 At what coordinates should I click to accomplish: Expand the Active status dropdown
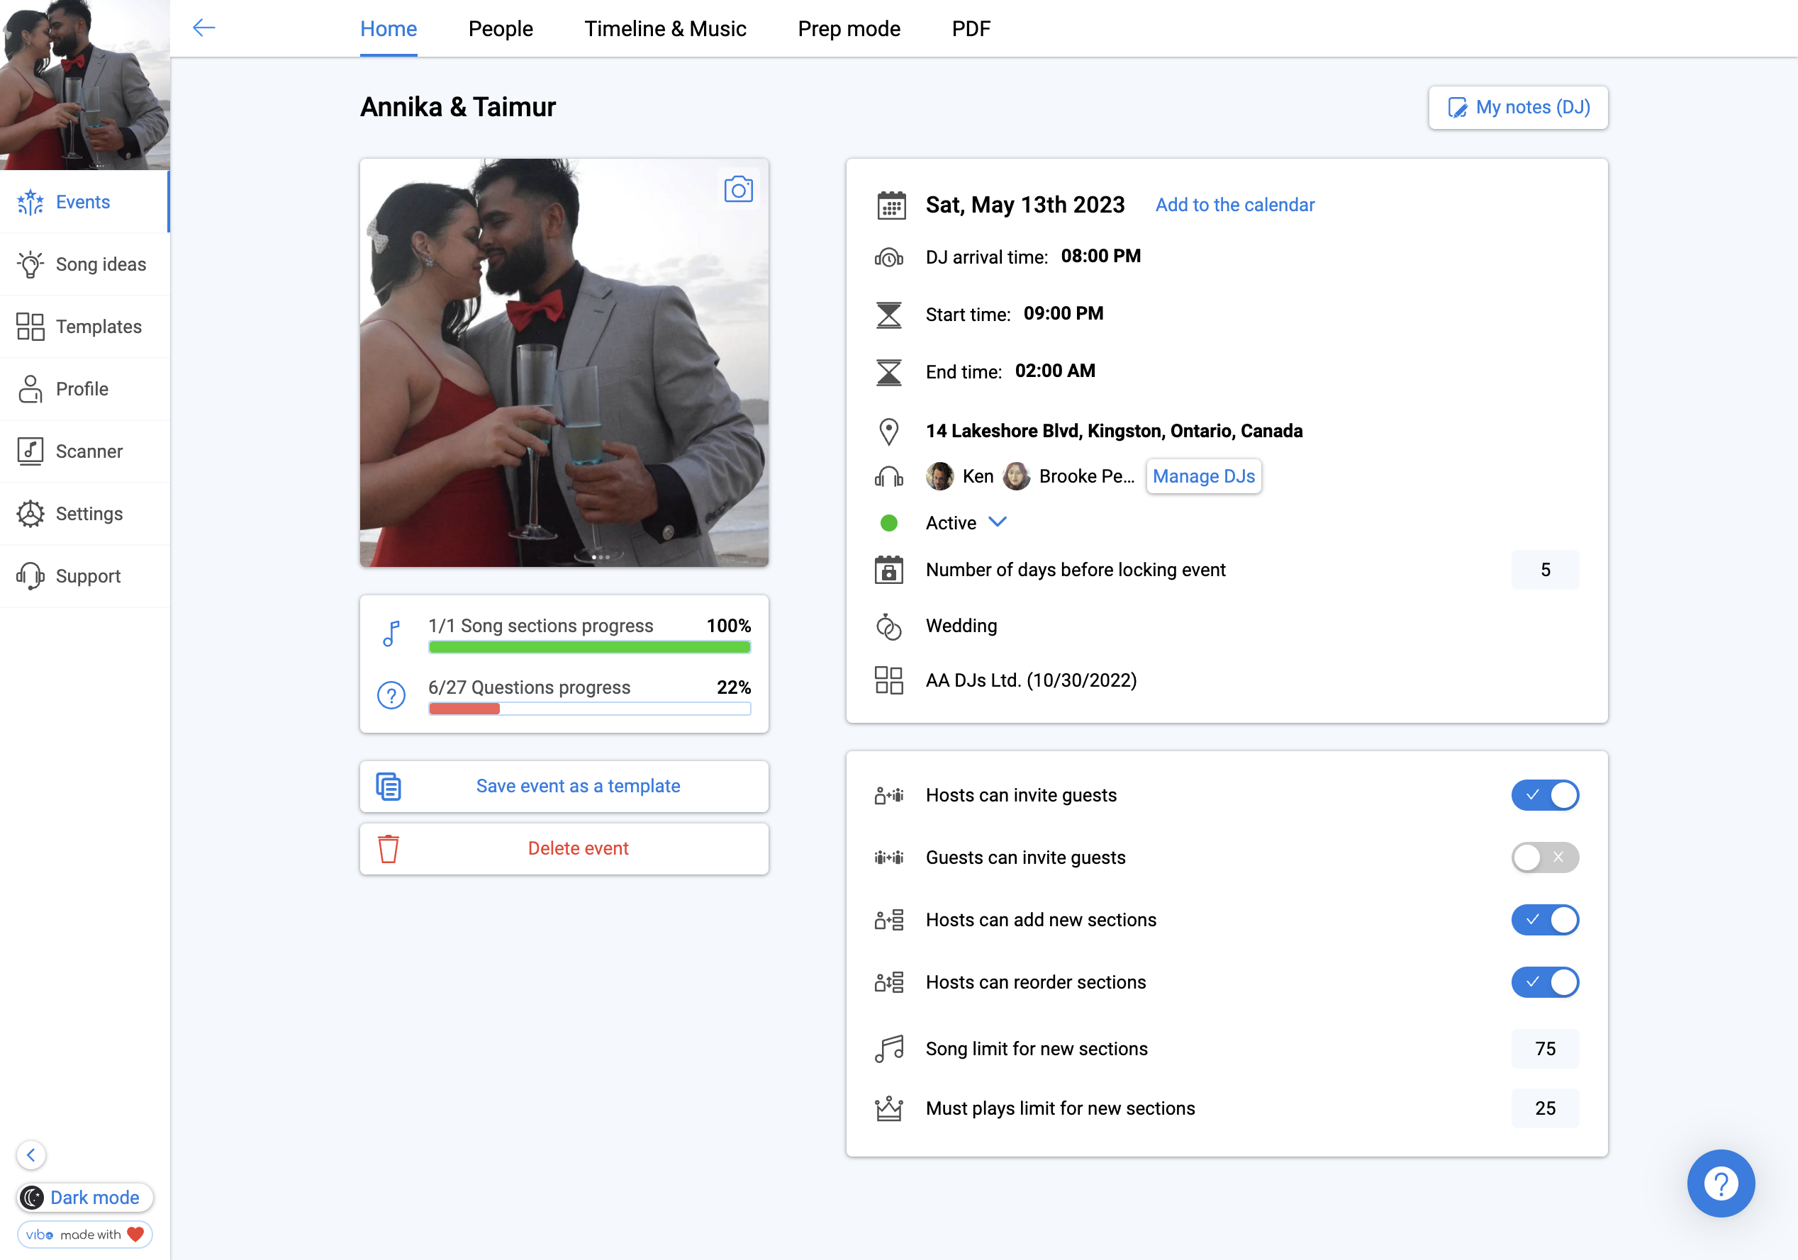click(997, 522)
